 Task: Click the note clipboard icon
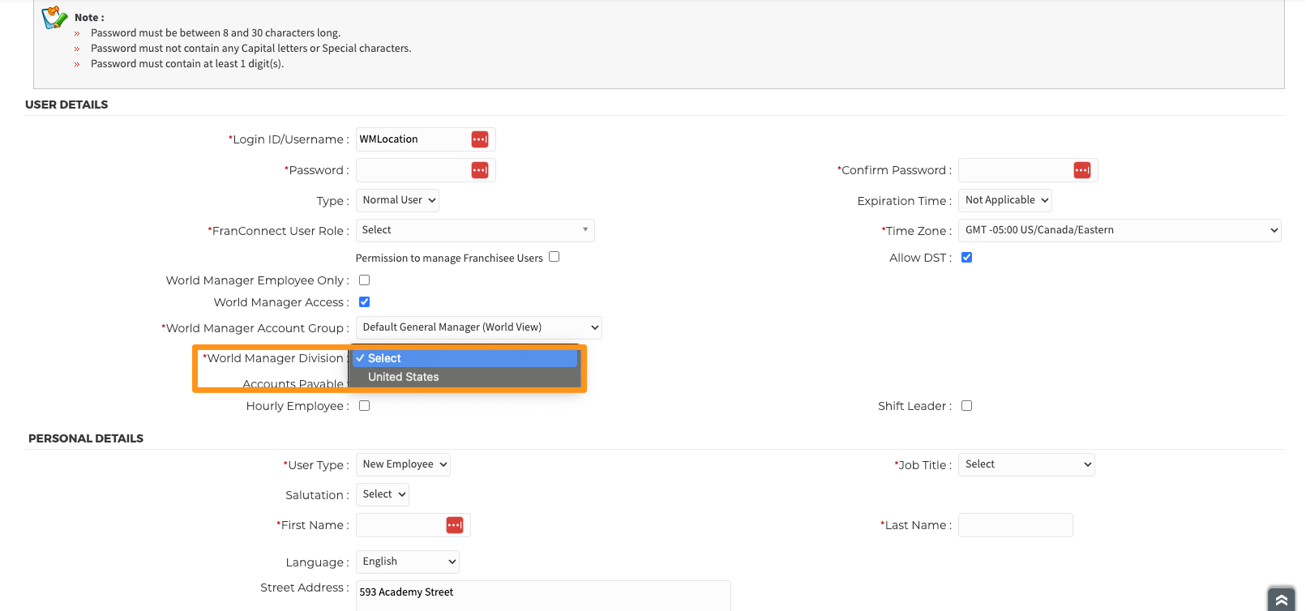click(54, 18)
